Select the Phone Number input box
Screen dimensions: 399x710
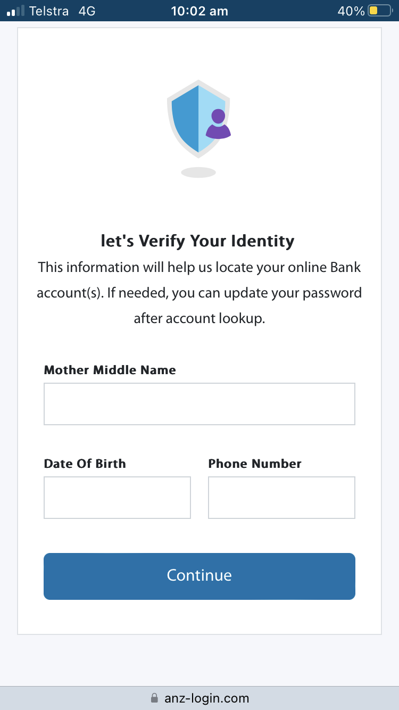(x=281, y=498)
